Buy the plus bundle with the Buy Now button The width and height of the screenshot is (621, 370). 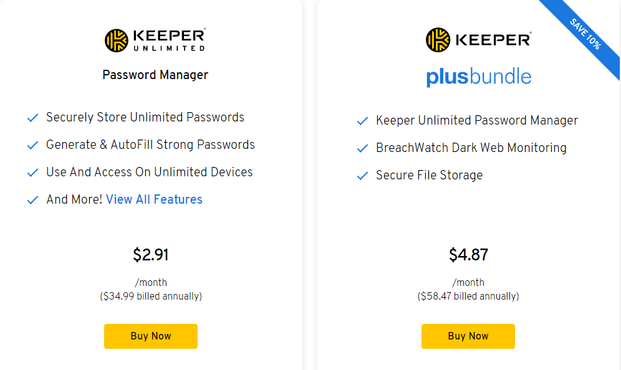468,336
